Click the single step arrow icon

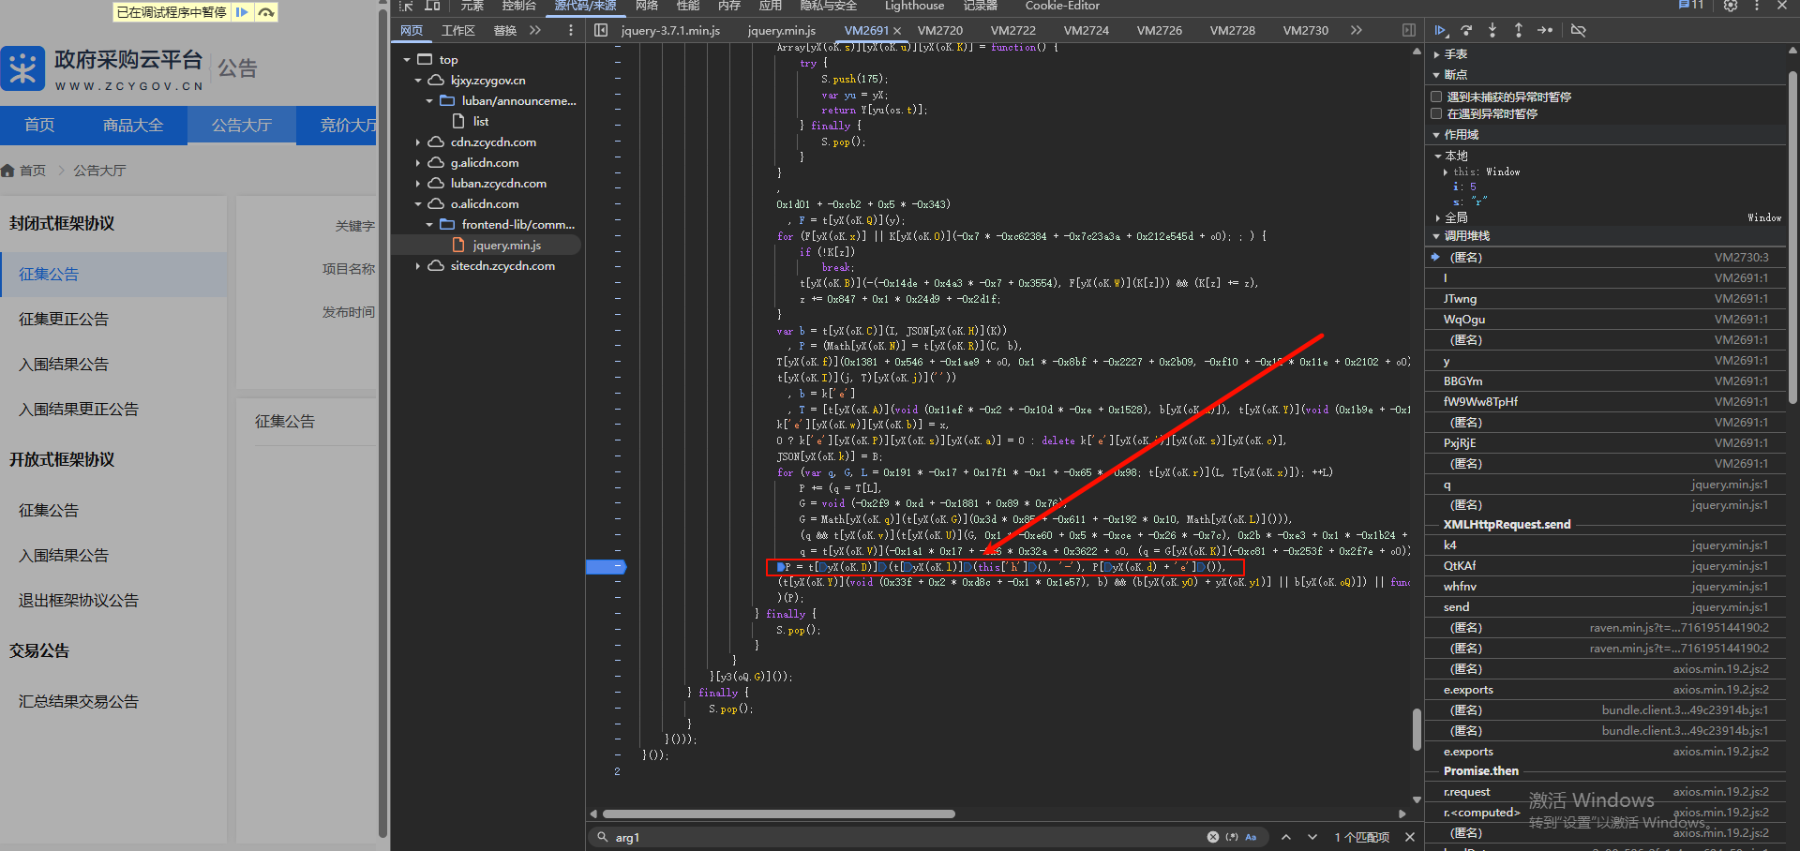[1545, 30]
